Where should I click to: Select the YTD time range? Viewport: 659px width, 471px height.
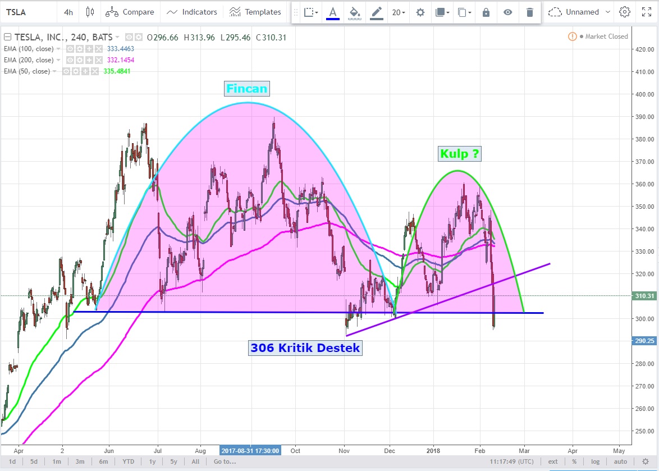point(128,461)
